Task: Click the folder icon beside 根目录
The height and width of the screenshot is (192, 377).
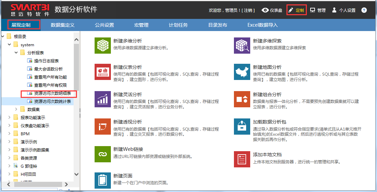Action: tap(9, 36)
